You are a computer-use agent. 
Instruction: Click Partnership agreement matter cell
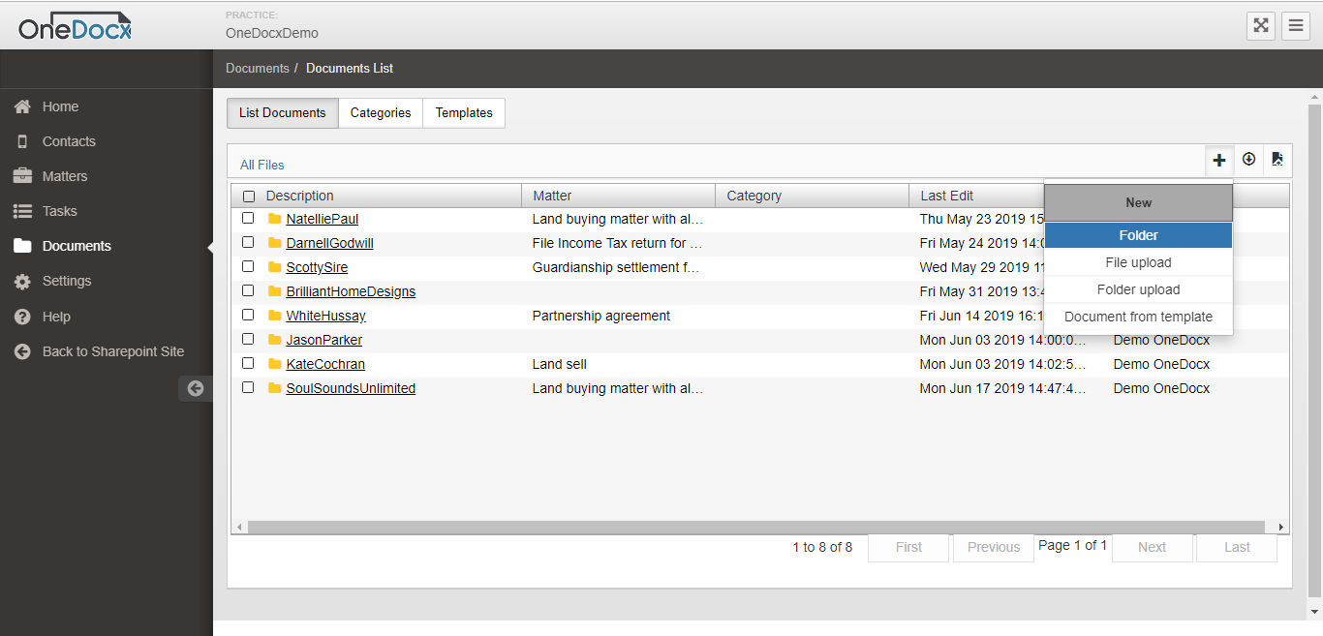pos(601,316)
